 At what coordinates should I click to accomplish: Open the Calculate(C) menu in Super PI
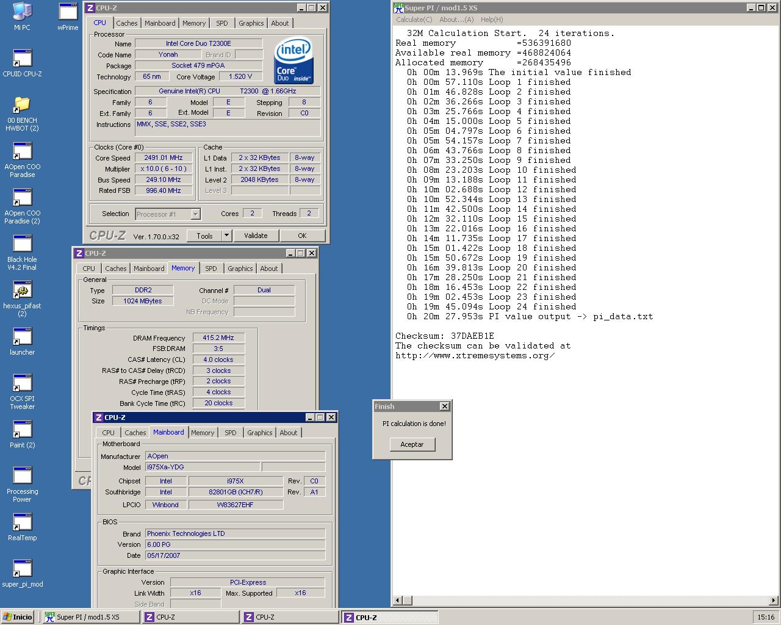point(414,20)
